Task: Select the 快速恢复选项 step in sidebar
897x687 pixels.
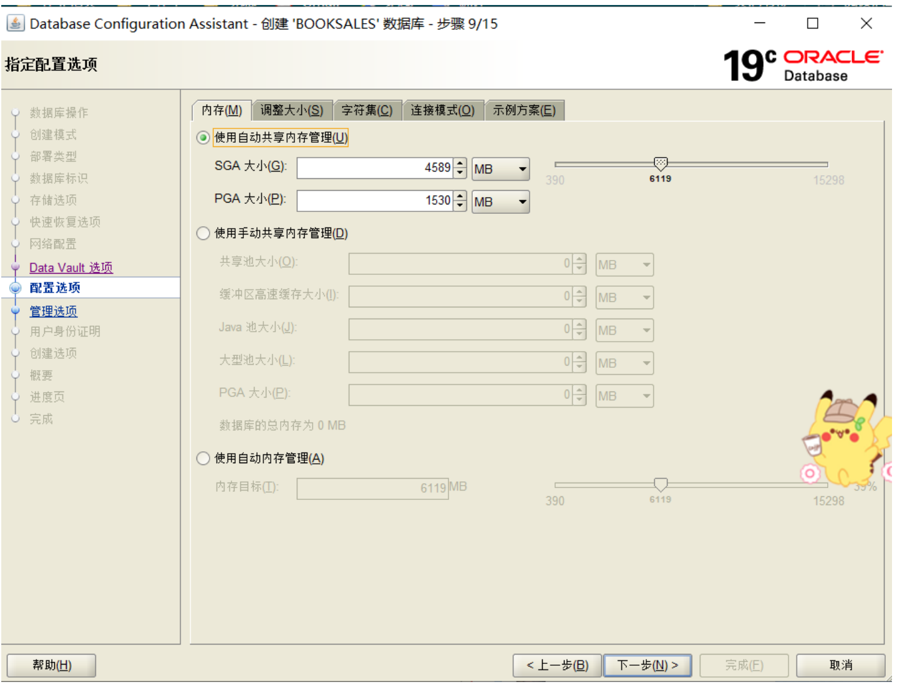Action: pos(65,222)
